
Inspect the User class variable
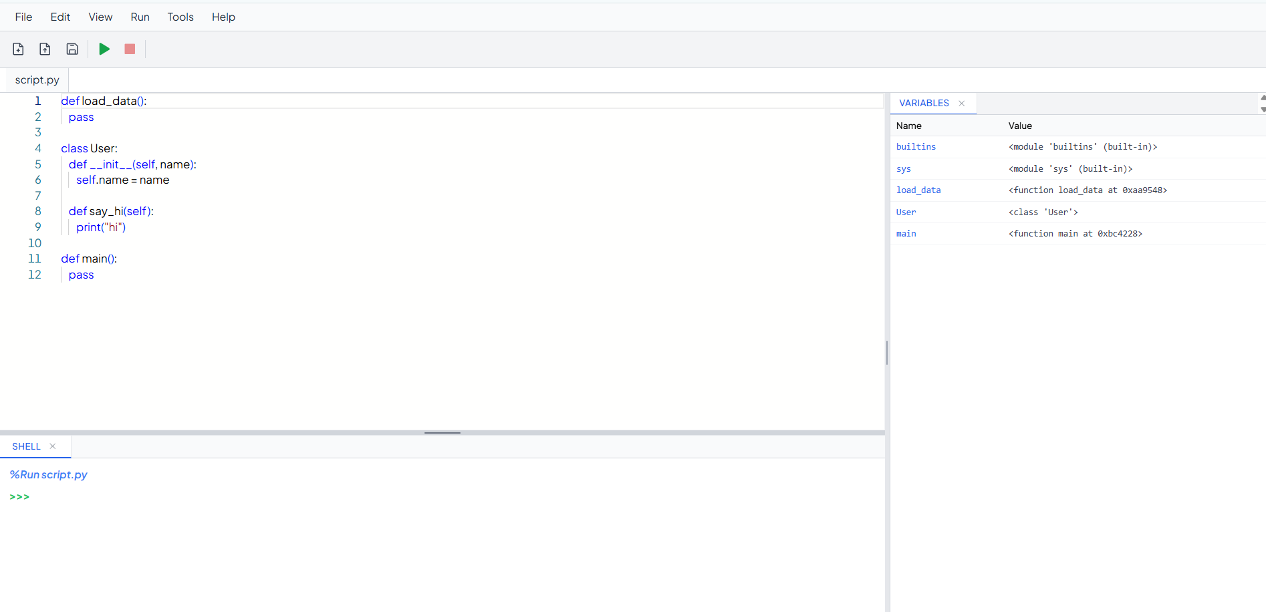[x=906, y=212]
